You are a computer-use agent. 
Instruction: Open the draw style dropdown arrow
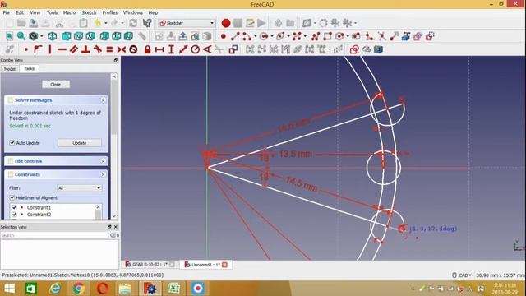point(41,36)
